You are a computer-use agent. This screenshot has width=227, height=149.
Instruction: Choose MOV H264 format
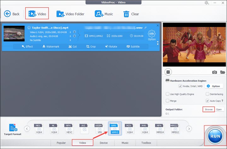[x=130, y=129]
